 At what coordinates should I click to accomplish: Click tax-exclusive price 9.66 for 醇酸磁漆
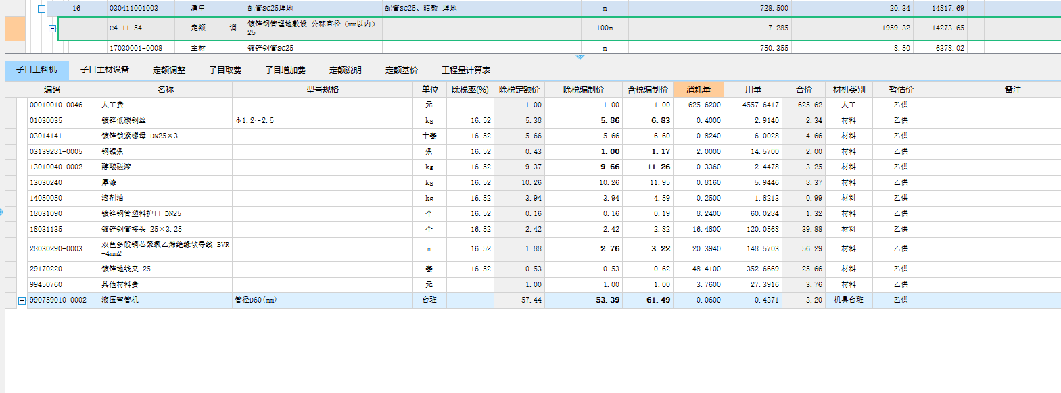pos(584,167)
